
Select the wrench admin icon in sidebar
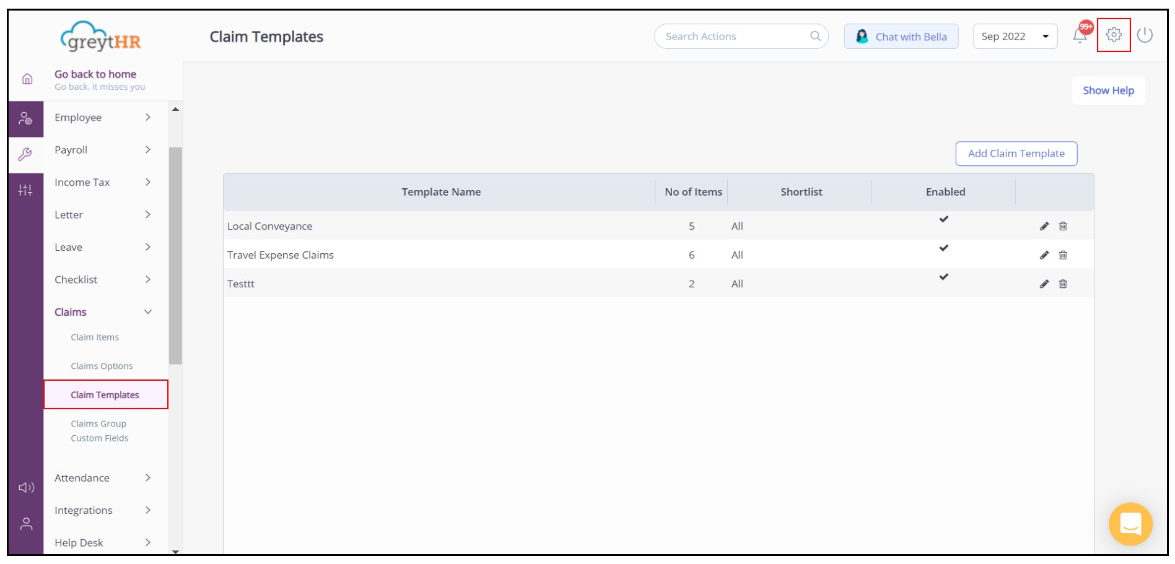pos(25,152)
